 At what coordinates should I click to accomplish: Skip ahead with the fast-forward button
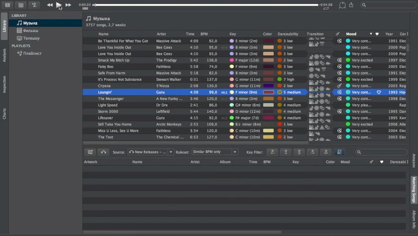tap(68, 5)
